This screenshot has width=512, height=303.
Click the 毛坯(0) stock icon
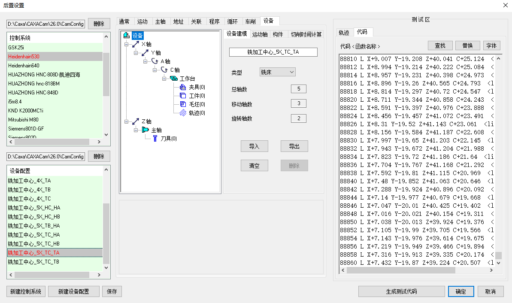click(183, 104)
